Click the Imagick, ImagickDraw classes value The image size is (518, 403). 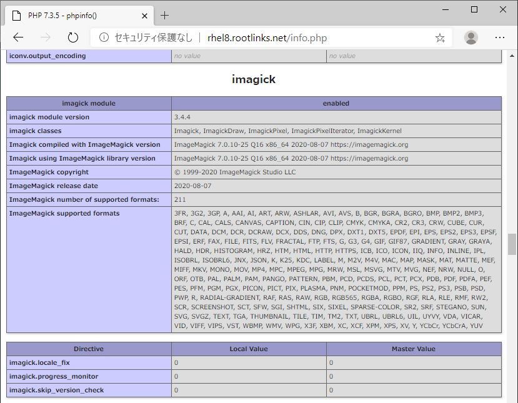tap(287, 131)
